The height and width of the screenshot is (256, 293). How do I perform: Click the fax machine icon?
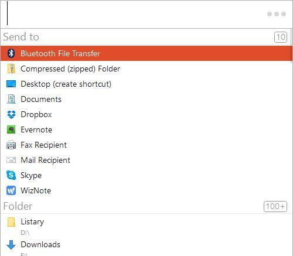pos(11,145)
